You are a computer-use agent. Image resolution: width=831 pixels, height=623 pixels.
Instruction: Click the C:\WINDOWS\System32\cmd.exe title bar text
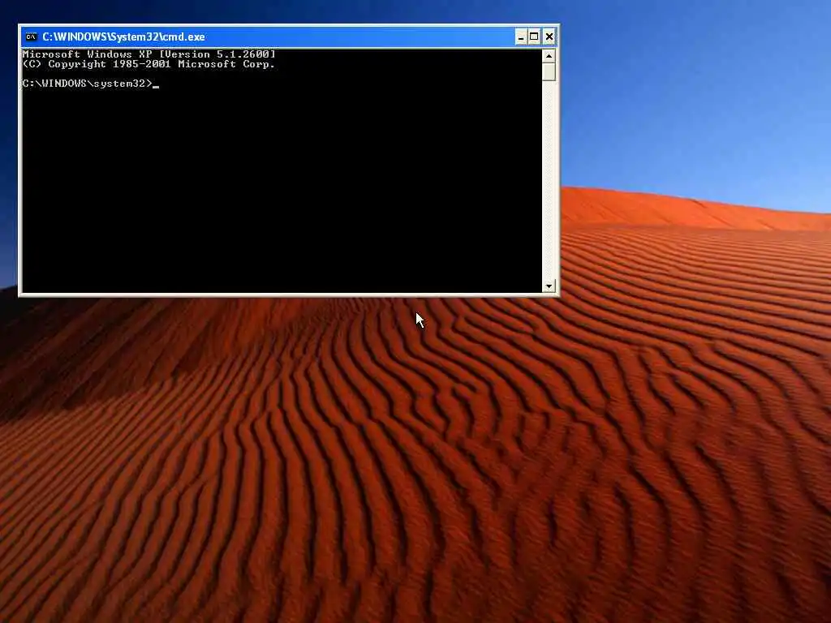(123, 37)
